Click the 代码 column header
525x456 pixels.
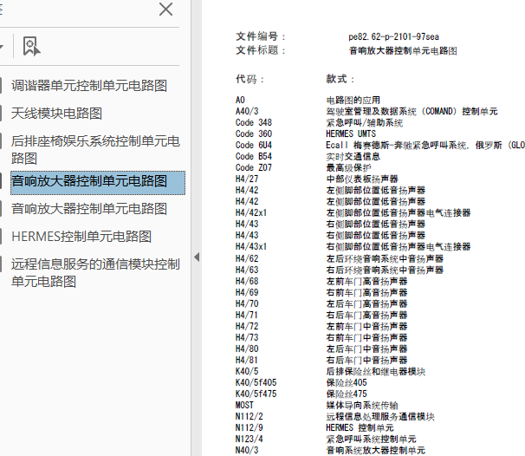click(250, 80)
